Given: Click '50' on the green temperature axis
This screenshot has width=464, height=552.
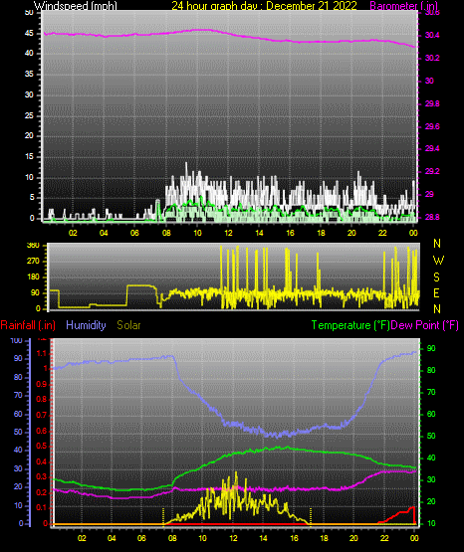Looking at the screenshot, I should (x=431, y=436).
